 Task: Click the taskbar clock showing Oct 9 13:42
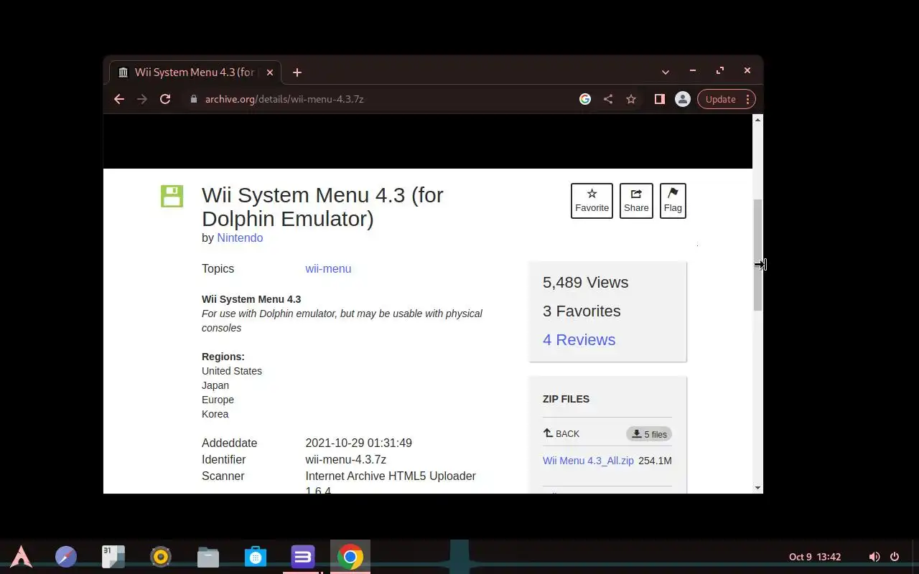815,557
